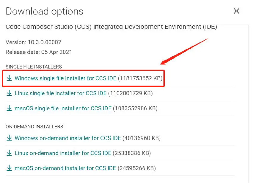Open the macOS on-demand installer link
This screenshot has height=185, width=253.
click(x=65, y=168)
